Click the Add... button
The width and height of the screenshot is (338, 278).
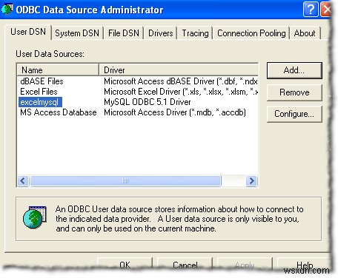(294, 70)
